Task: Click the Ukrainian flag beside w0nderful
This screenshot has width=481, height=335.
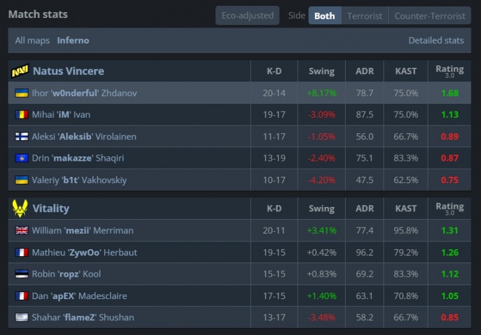Action: click(21, 94)
